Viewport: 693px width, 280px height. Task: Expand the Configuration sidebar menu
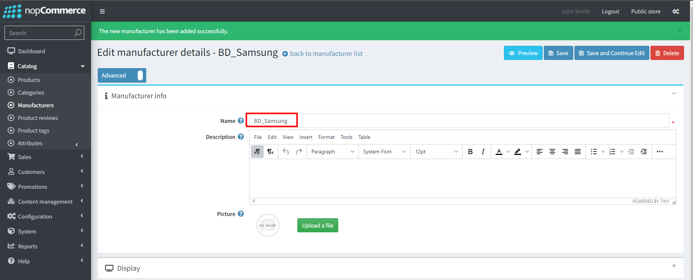coord(46,216)
